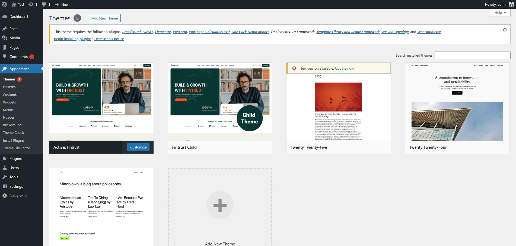
Task: Select the Fintrust Child theme thumbnail
Action: (x=220, y=102)
